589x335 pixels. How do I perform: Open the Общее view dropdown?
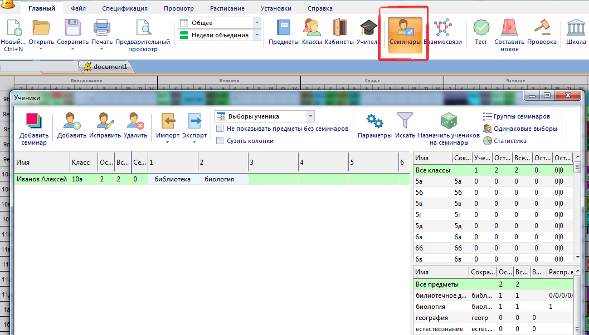257,23
